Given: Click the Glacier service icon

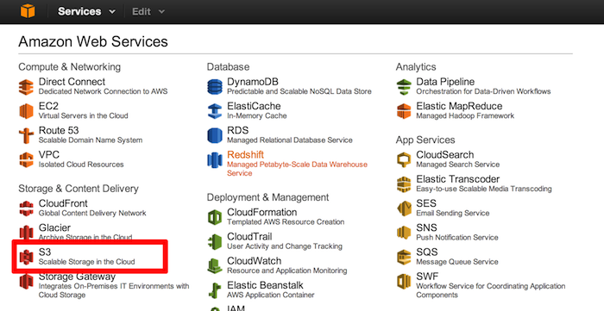Looking at the screenshot, I should click(26, 233).
